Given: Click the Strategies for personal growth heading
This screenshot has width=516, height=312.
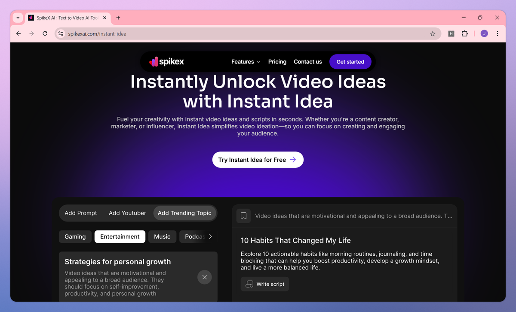Looking at the screenshot, I should pyautogui.click(x=118, y=262).
